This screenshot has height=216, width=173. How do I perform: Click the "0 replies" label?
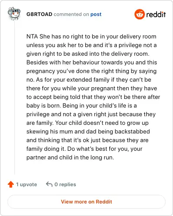tap(65, 184)
